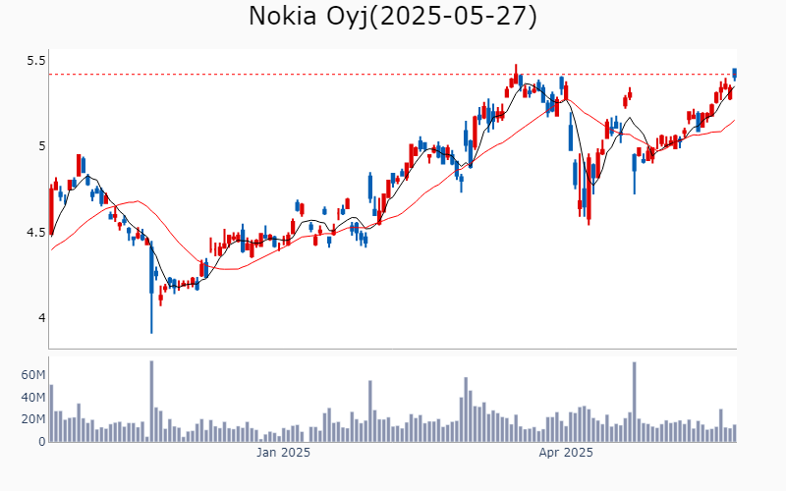The height and width of the screenshot is (491, 786).
Task: Click the tall volume bar in early December
Action: 151,402
